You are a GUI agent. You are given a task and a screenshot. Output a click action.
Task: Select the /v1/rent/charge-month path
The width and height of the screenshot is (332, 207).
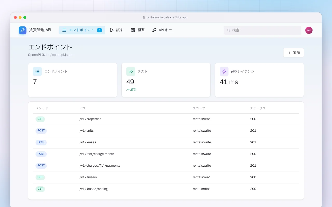click(x=97, y=154)
